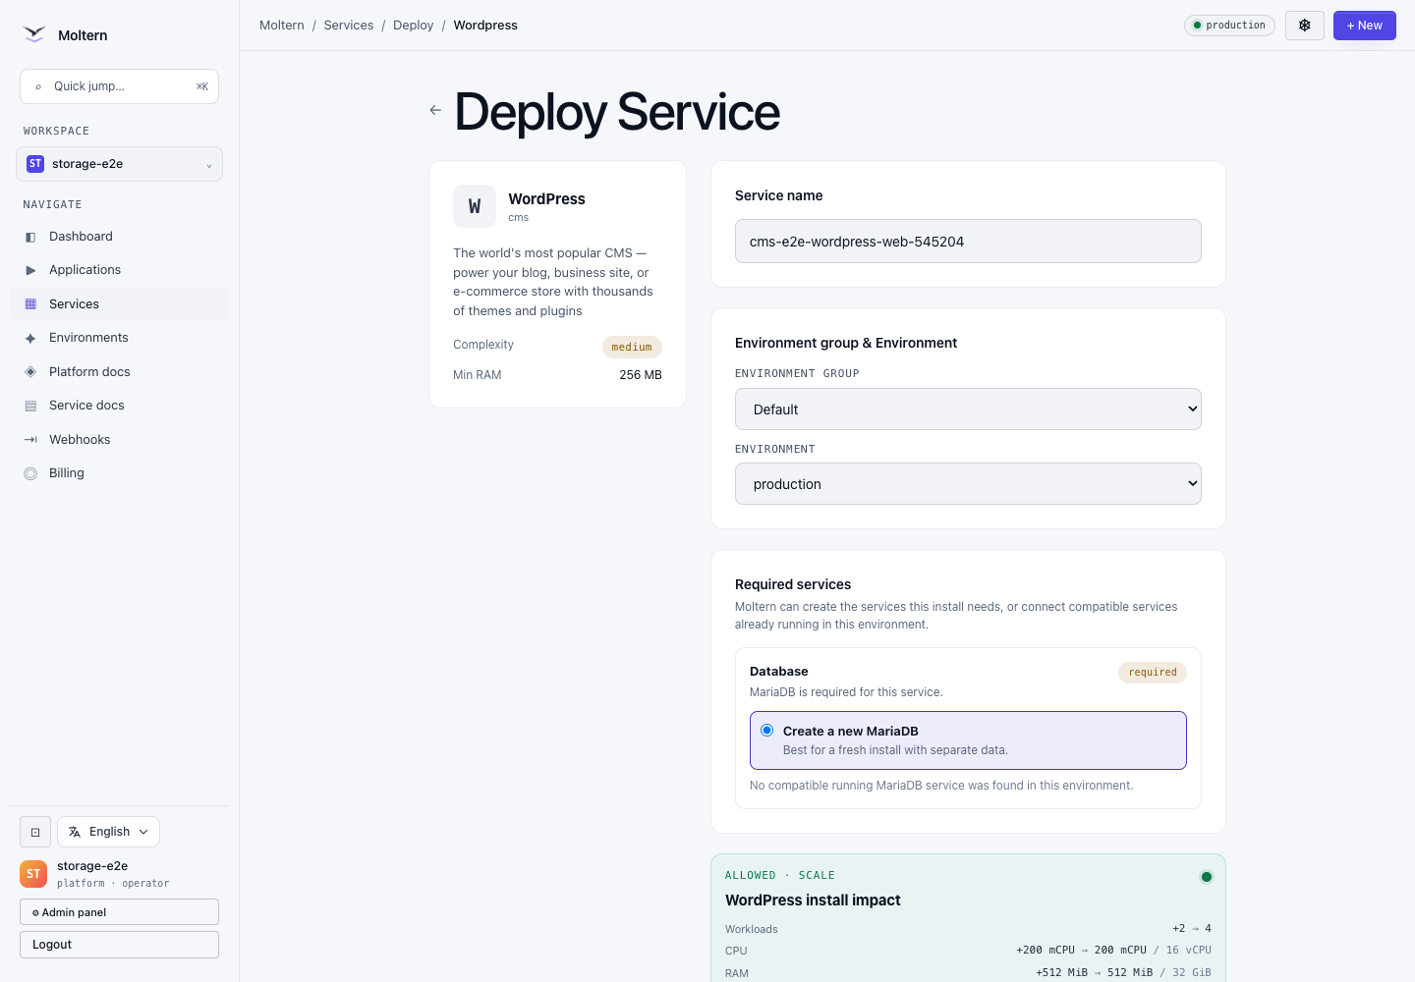Image resolution: width=1415 pixels, height=982 pixels.
Task: Click the WordPress install impact heading
Action: (x=813, y=900)
